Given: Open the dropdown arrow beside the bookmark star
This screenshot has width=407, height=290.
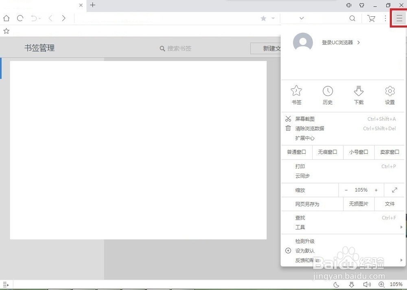Looking at the screenshot, I should tap(273, 18).
